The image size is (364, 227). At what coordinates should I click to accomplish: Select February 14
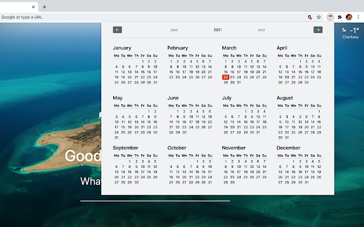click(210, 67)
